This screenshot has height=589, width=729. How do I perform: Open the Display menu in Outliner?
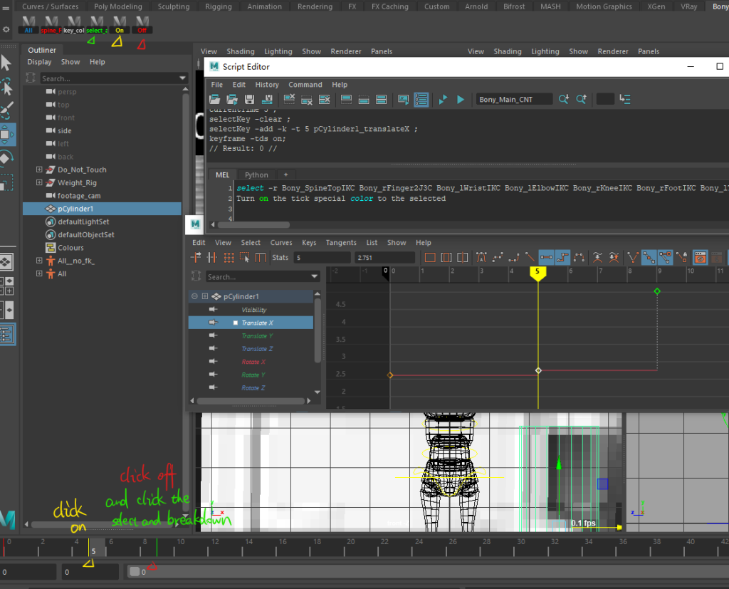[39, 62]
